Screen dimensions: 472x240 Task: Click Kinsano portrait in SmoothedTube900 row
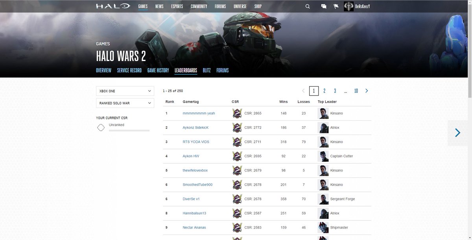(x=323, y=185)
